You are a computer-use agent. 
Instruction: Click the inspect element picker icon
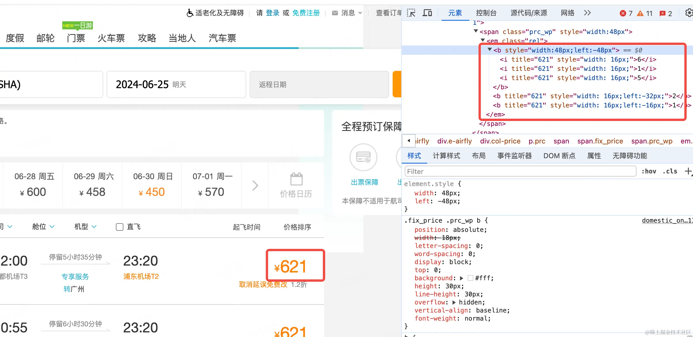(x=411, y=13)
